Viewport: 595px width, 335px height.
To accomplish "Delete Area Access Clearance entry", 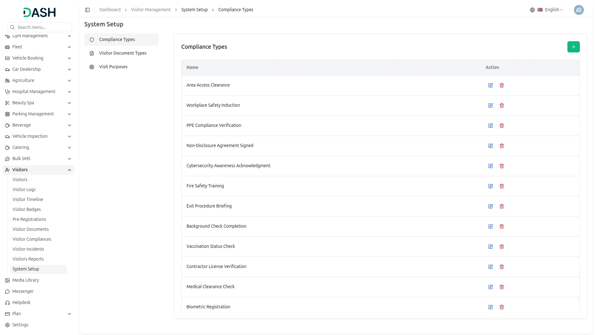I will coord(502,85).
